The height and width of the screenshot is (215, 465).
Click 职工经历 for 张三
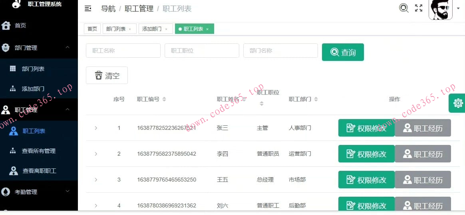tap(423, 128)
